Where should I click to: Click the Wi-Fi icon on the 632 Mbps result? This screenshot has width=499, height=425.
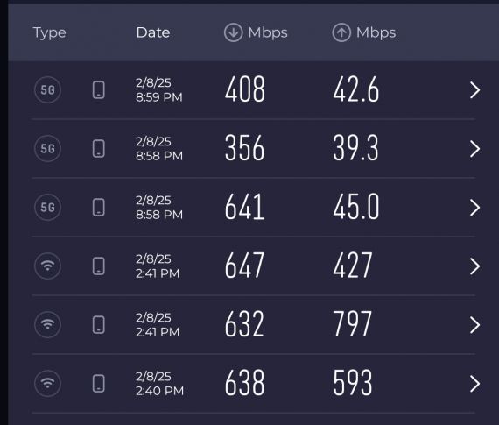48,324
